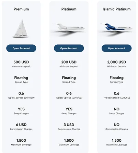This screenshot has height=153, width=138.
Task: Click the 2,000 USD minimum deposit value
Action: (x=117, y=62)
